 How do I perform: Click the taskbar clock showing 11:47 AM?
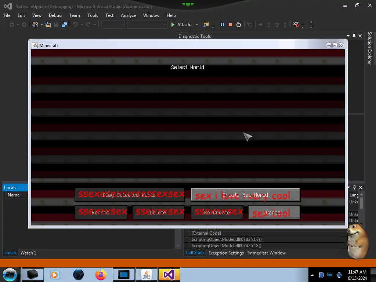[357, 275]
